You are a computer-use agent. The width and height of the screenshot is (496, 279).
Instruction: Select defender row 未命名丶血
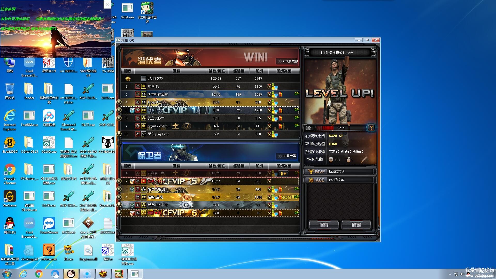pos(210,173)
